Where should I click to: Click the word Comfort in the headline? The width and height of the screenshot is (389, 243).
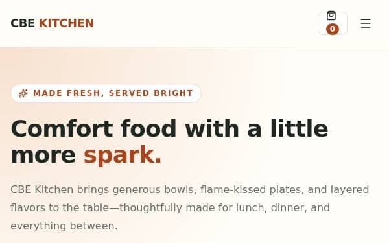62,128
